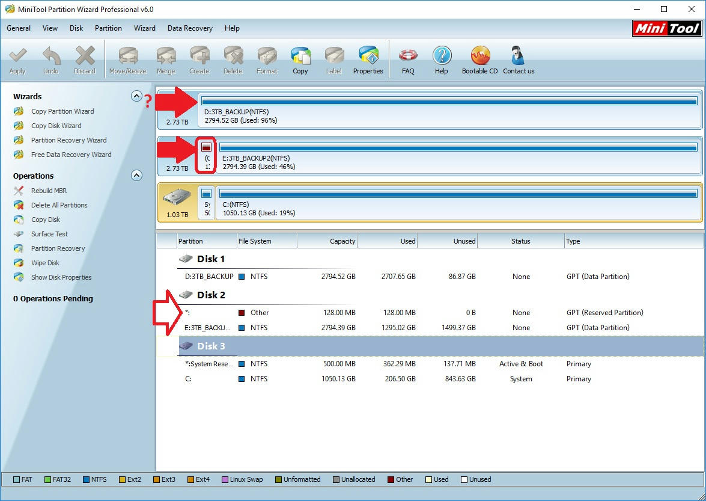This screenshot has width=706, height=501.
Task: Click the 0 Operations Pending text
Action: coord(53,299)
